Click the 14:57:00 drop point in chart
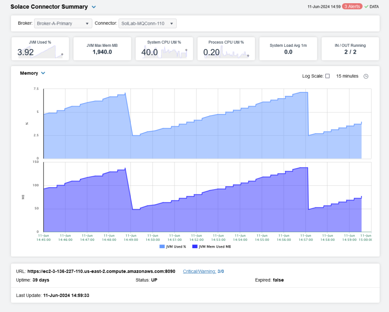This screenshot has height=312, width=389. click(308, 135)
